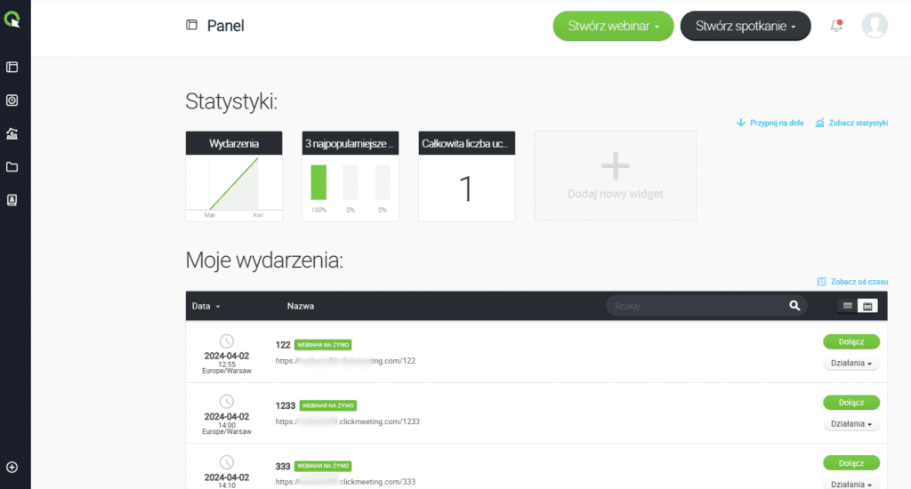Open the folder icon in the sidebar
The height and width of the screenshot is (489, 911).
(x=12, y=167)
